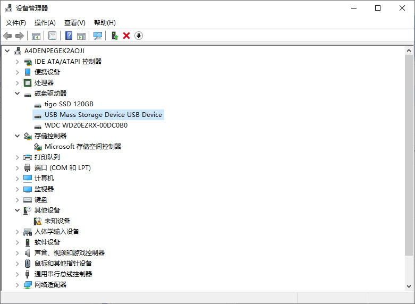Click the Update driver toolbar icon

[x=114, y=36]
